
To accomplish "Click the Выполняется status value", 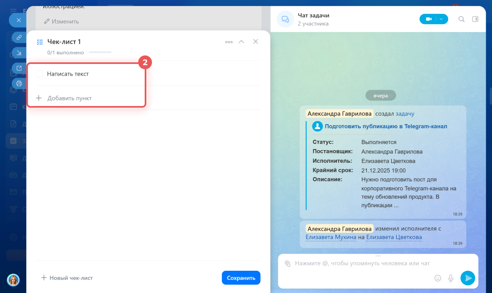I will (379, 142).
